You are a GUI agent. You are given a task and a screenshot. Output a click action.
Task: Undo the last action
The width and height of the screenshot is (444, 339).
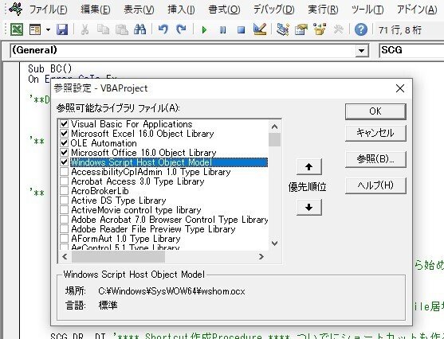tap(163, 29)
